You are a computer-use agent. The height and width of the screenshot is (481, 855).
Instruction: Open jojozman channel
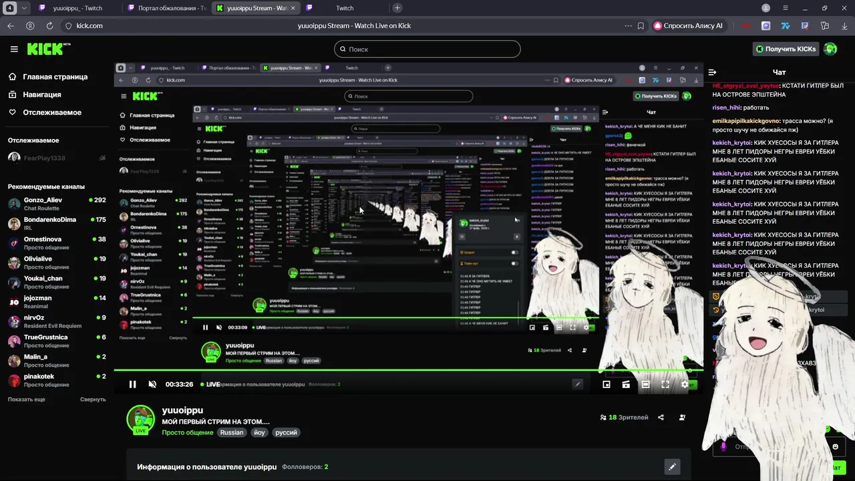pyautogui.click(x=57, y=302)
